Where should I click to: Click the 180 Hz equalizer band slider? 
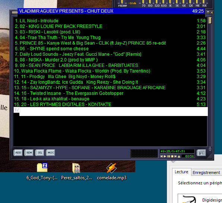coord(150,2)
